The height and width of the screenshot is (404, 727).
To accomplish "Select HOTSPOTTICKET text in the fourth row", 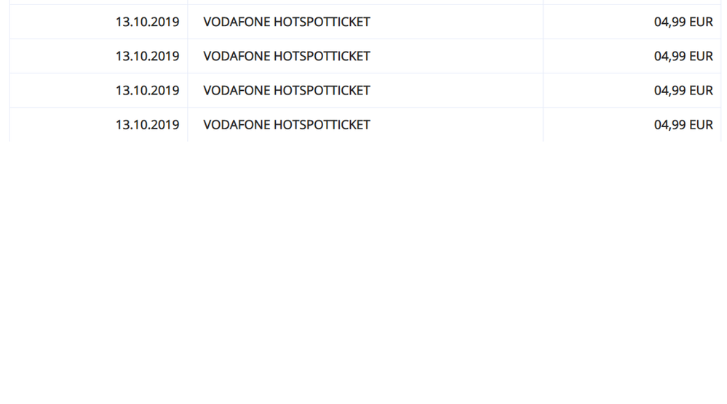I will (x=322, y=124).
